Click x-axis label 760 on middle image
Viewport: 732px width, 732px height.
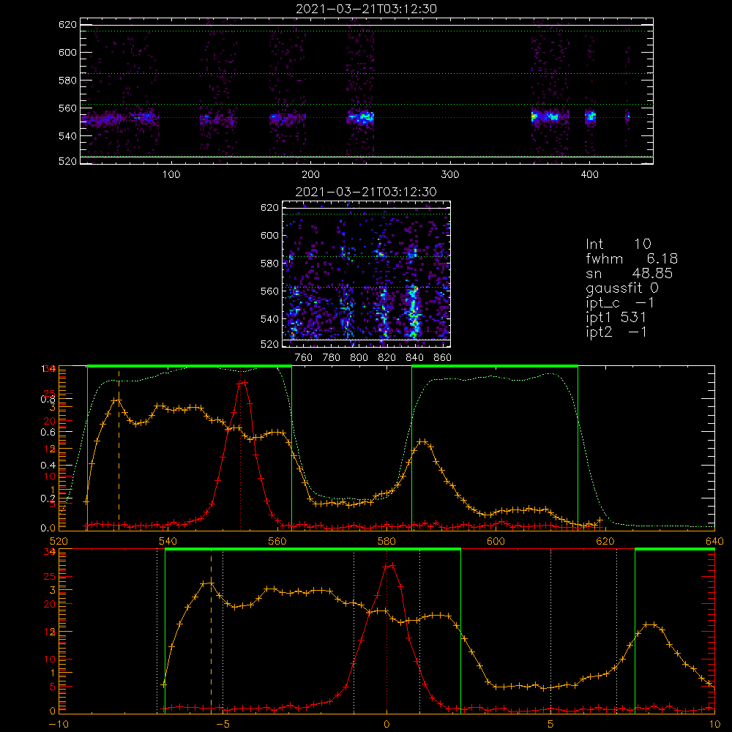[x=304, y=358]
